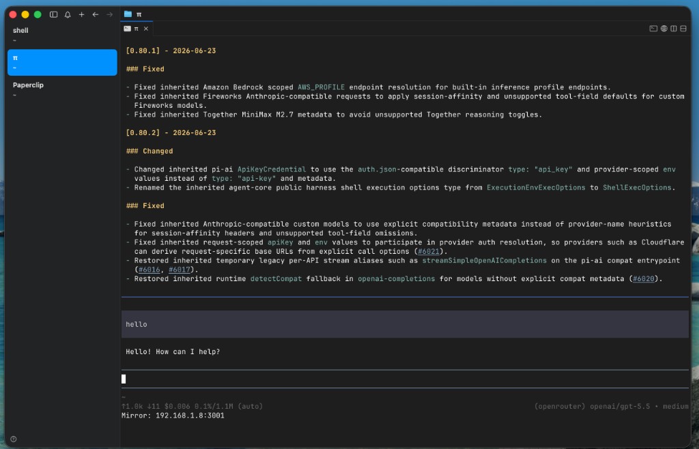Focus the prompt input line with cursor
Image resolution: width=699 pixels, height=449 pixels.
click(405, 379)
